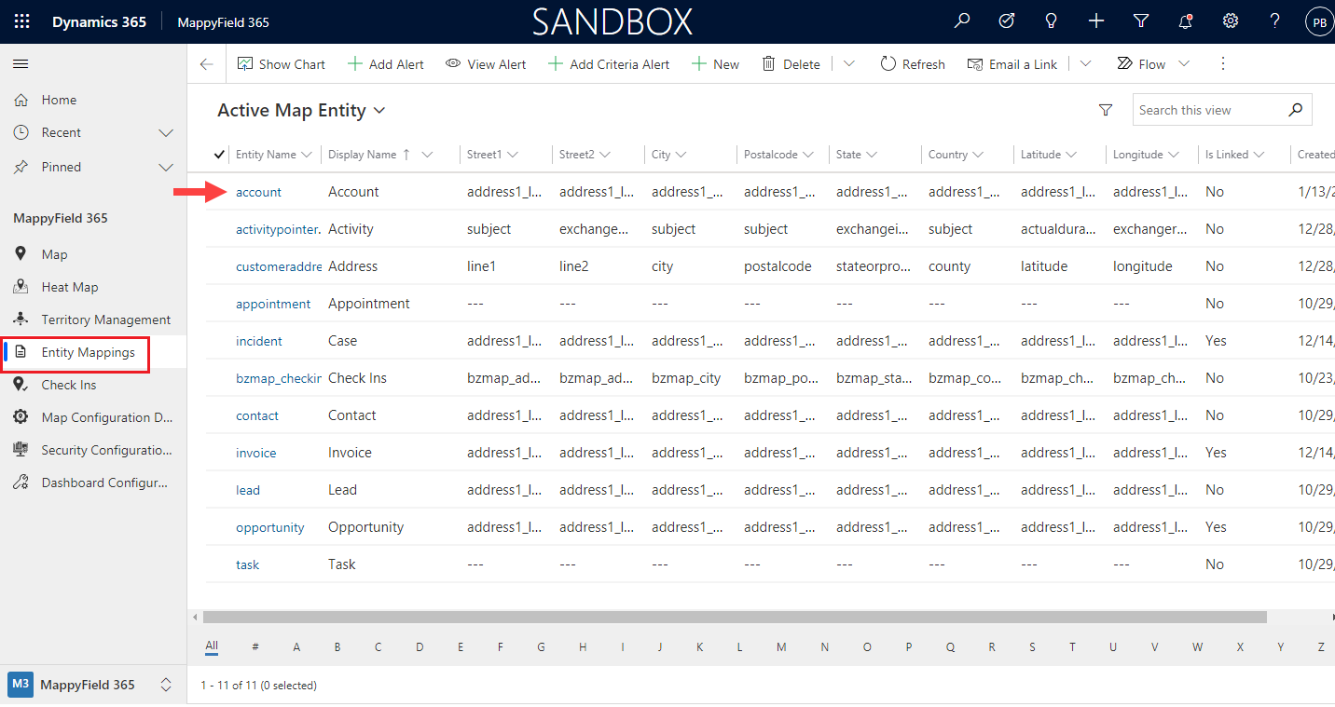Toggle the select-all checkmark in grid header
Viewport: 1335px width, 707px height.
[220, 155]
